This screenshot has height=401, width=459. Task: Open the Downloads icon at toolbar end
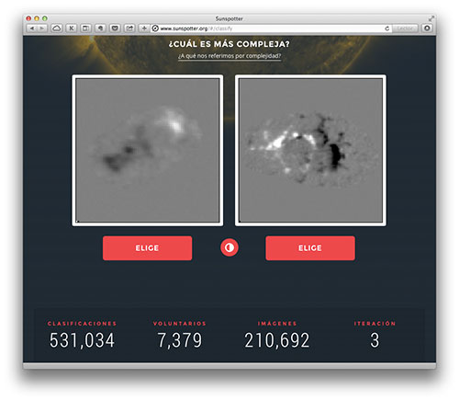(x=427, y=29)
